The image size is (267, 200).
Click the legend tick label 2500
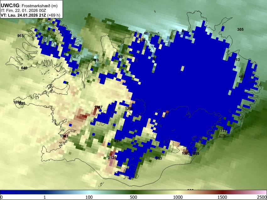[x=262, y=197]
